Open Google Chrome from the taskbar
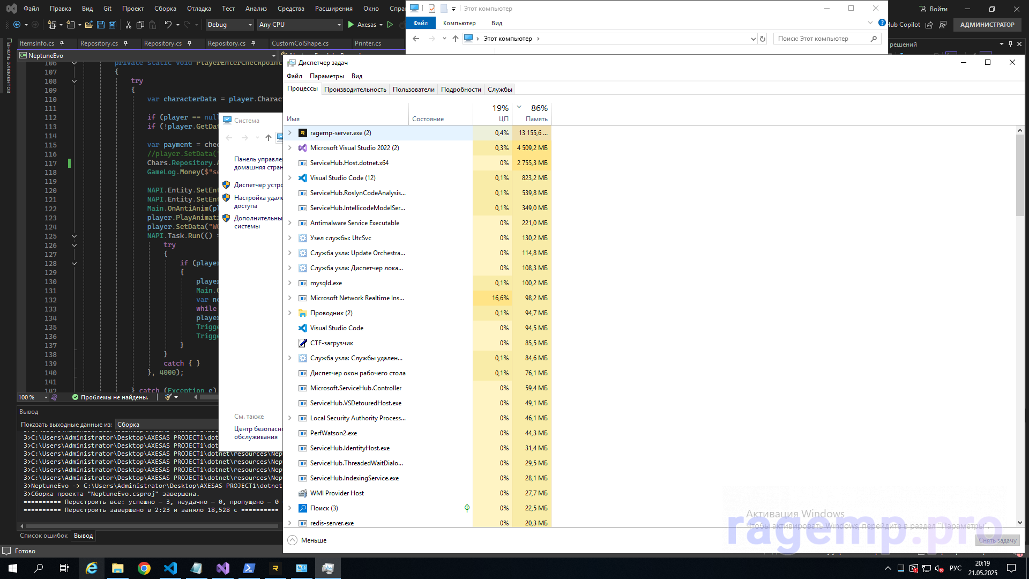Viewport: 1029px width, 579px height. pyautogui.click(x=144, y=568)
